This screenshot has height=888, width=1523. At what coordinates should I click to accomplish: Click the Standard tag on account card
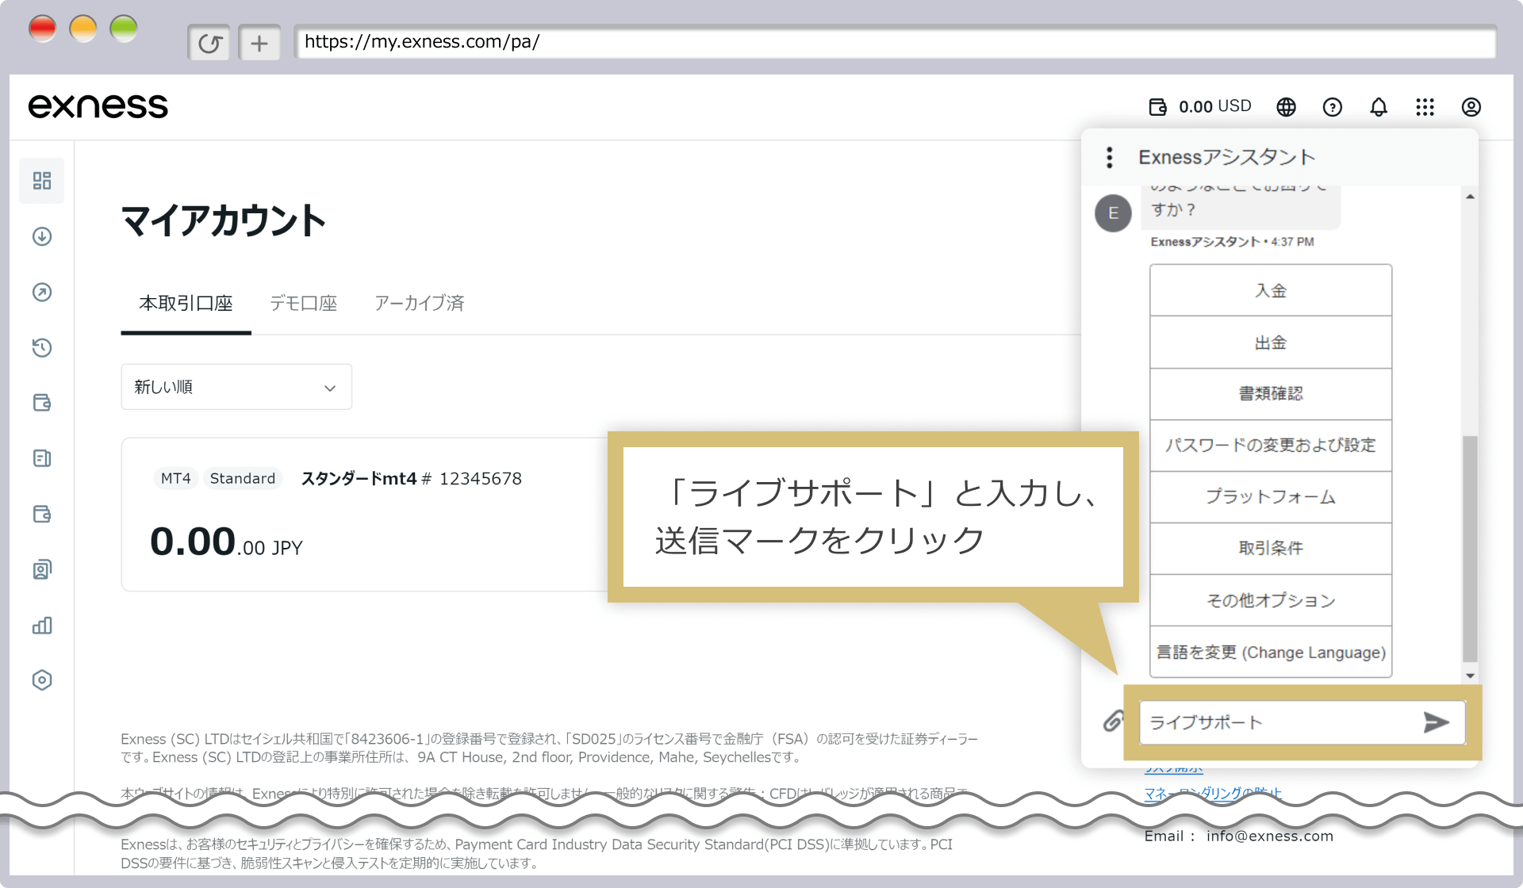click(242, 478)
